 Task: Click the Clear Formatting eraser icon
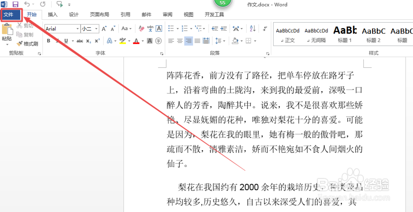pyautogui.click(x=141, y=29)
